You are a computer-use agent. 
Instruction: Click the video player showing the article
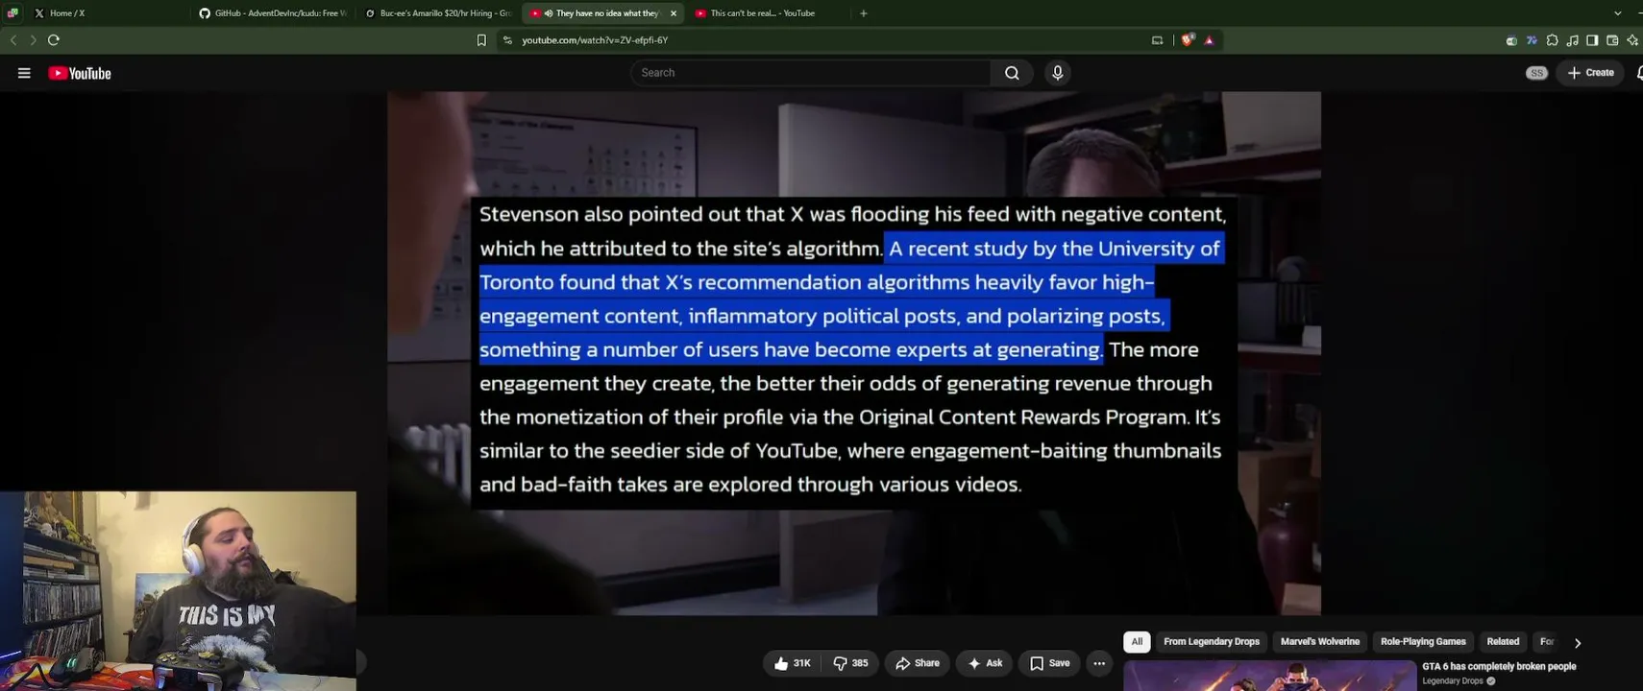[x=854, y=353]
